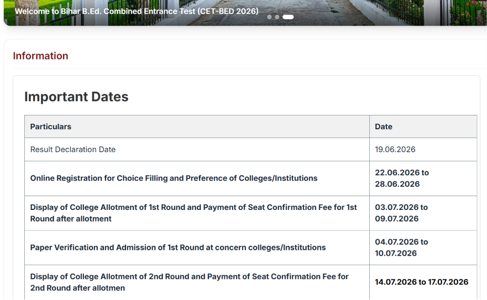Screen dimensions: 487x300
Task: Select the Result Declaration Date row label
Action: coord(72,149)
